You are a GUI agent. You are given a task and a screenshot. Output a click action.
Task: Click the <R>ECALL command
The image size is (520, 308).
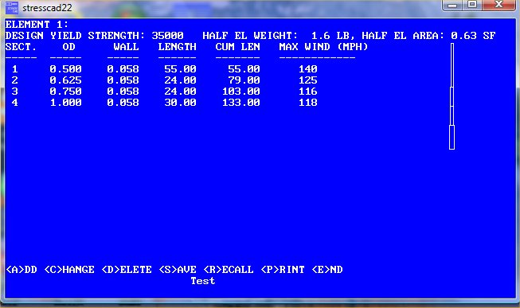(x=229, y=270)
